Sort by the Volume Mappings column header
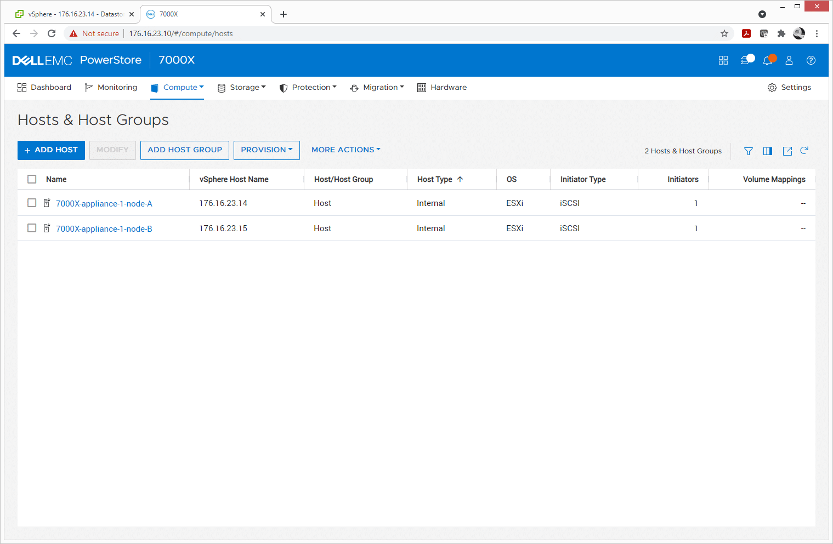 (x=774, y=180)
